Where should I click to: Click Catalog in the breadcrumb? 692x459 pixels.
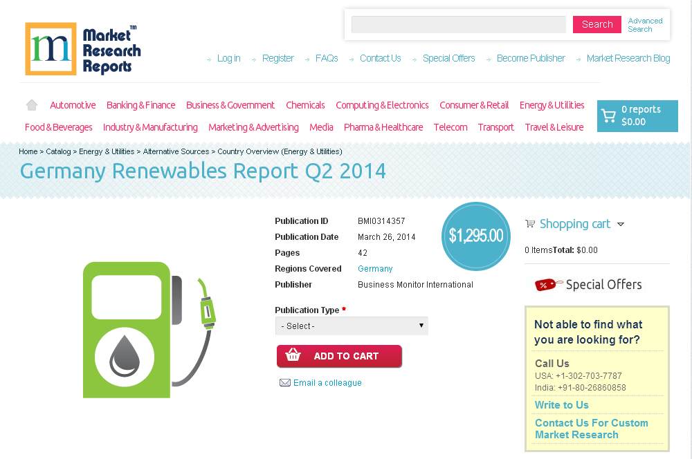pyautogui.click(x=58, y=151)
